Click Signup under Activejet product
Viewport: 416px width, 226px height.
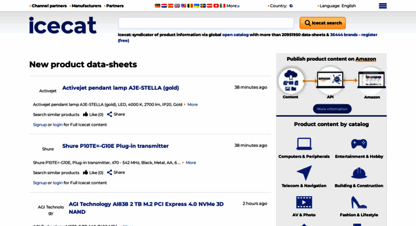point(40,124)
